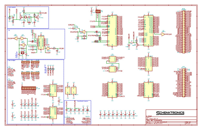Viewport: 202px width, 130px height.
Task: Select the op-amp triangle feeding the CPU chip
Action: pyautogui.click(x=83, y=32)
